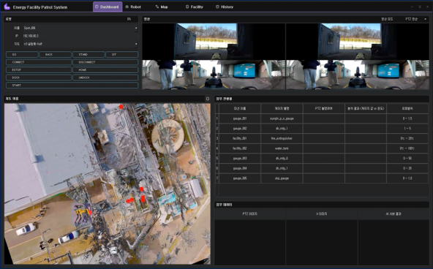Click the sungin_p_x_gauge cell
Viewport: 433px width, 269px height.
[x=282, y=118]
